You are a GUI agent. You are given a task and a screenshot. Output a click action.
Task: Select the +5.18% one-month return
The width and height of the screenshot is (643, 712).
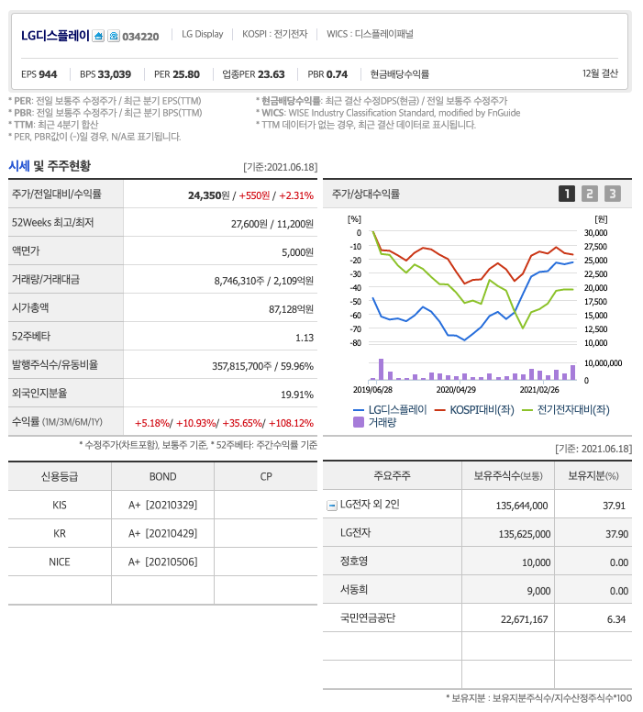(151, 423)
